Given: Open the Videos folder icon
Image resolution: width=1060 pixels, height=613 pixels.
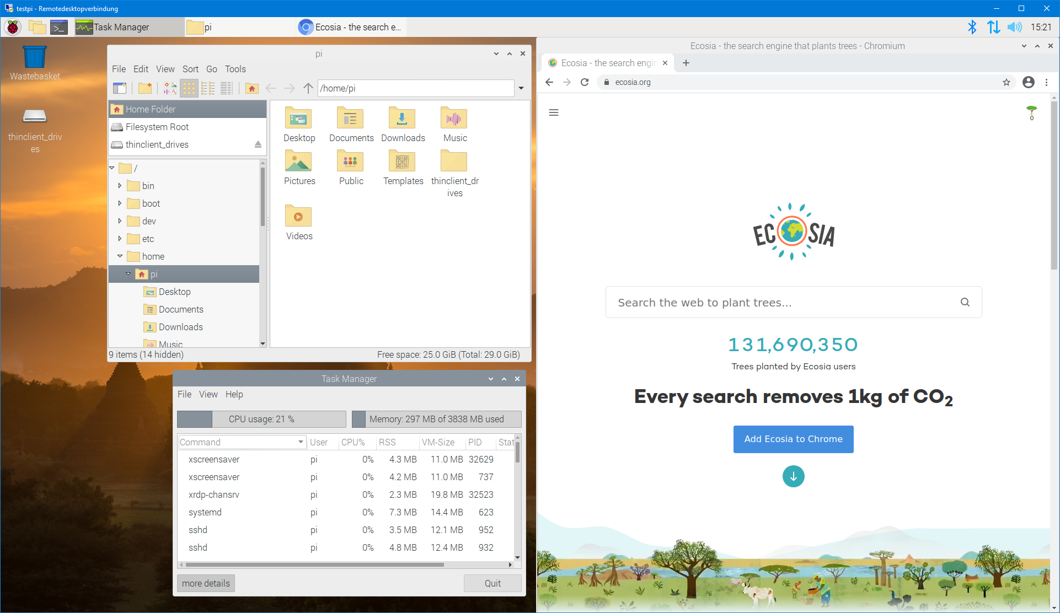Looking at the screenshot, I should tap(299, 223).
